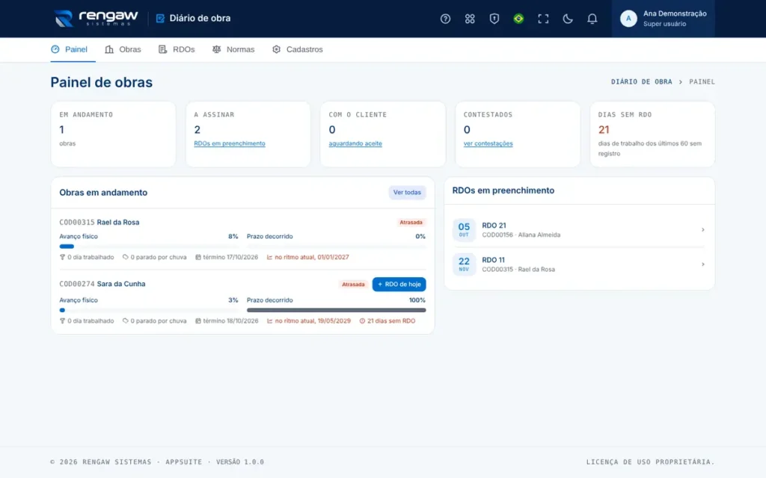This screenshot has width=766, height=478.
Task: Open the aguardando aceite link
Action: pyautogui.click(x=355, y=143)
